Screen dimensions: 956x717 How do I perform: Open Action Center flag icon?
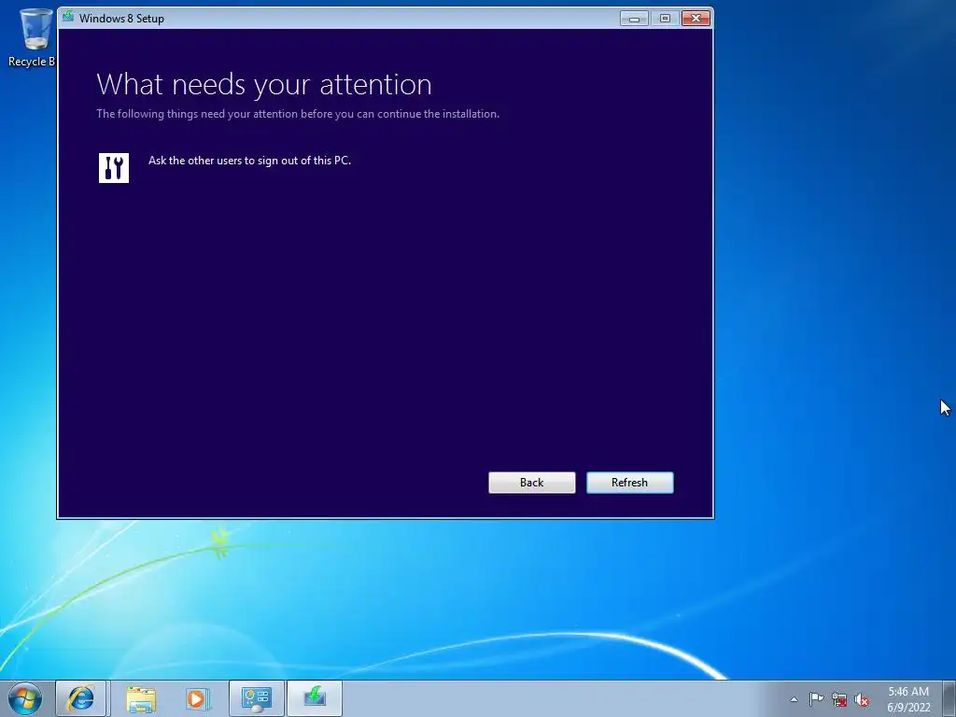coord(816,699)
